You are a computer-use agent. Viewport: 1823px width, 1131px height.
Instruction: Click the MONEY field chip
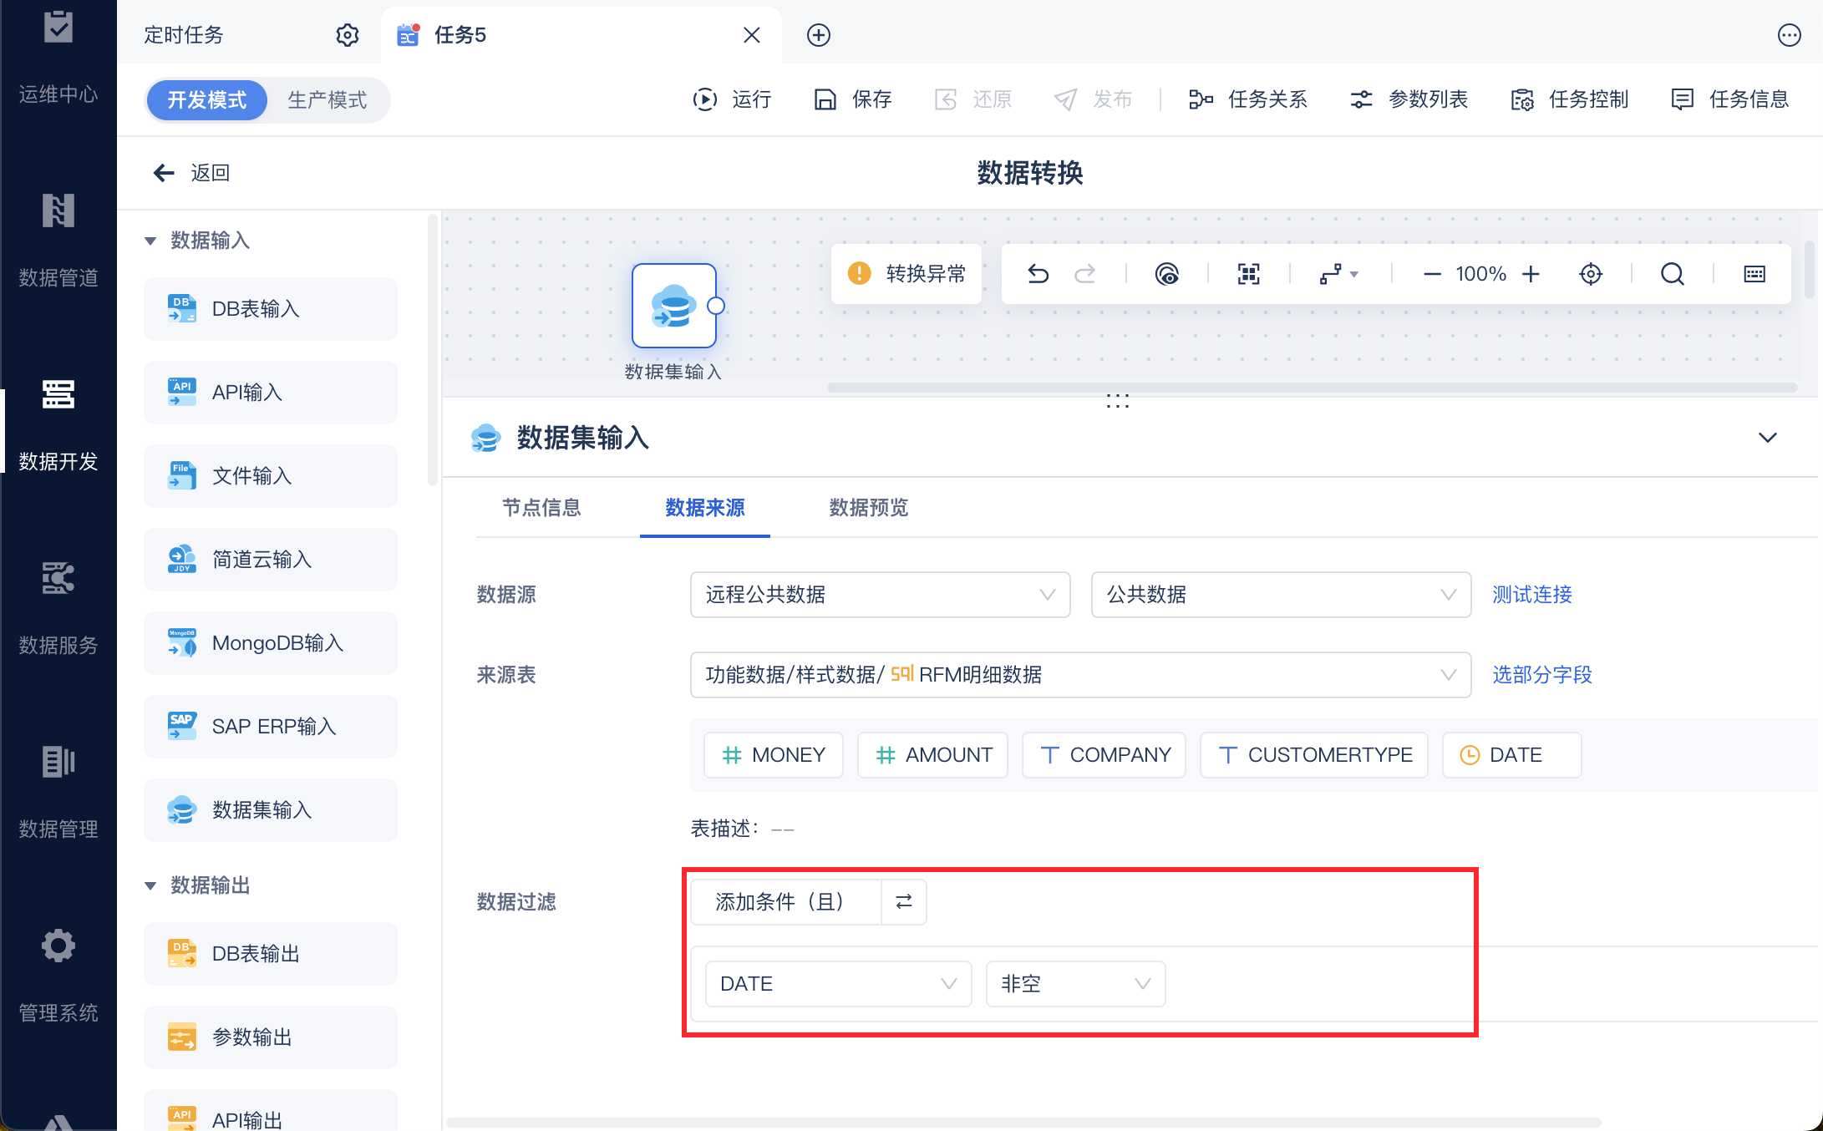(774, 755)
